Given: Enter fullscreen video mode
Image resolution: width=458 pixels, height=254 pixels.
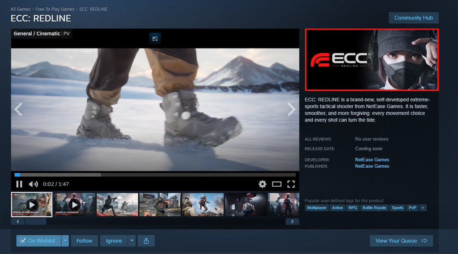Looking at the screenshot, I should click(291, 184).
